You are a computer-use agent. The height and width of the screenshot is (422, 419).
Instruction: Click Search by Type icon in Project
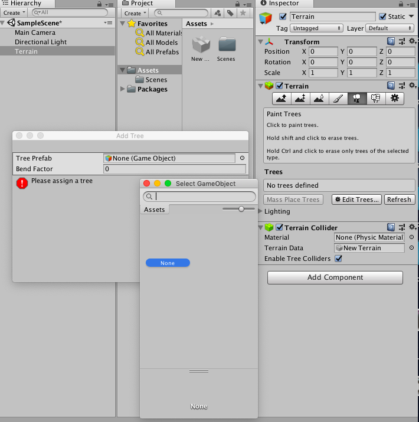tap(218, 13)
